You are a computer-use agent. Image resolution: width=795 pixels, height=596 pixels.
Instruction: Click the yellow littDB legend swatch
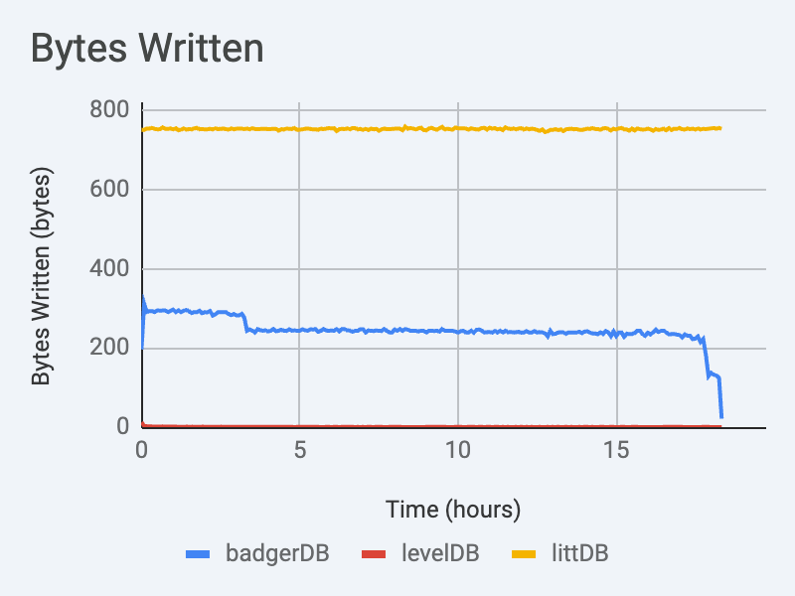[526, 553]
